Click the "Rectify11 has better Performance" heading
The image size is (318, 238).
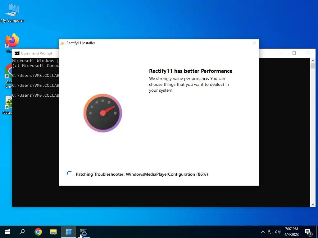tap(191, 71)
